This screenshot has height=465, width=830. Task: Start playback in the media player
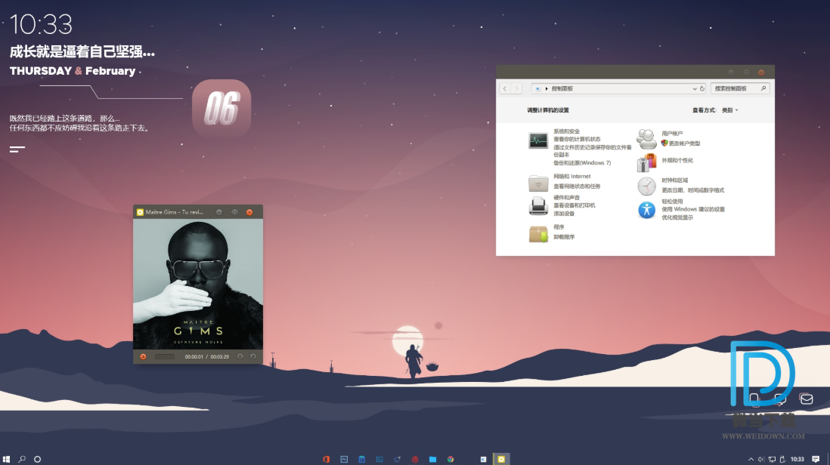click(x=143, y=356)
